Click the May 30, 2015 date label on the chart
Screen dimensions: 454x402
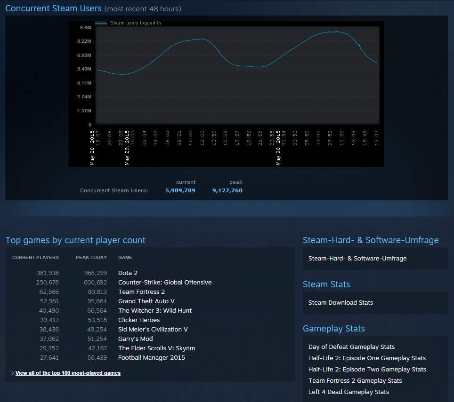click(278, 148)
